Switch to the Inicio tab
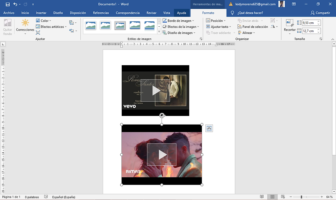Viewport: 336px width, 200px height. click(x=25, y=13)
